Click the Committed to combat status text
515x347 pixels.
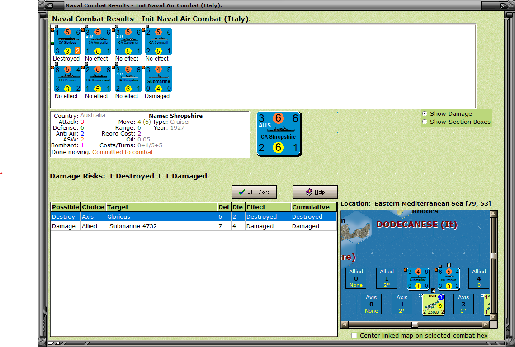(x=123, y=152)
